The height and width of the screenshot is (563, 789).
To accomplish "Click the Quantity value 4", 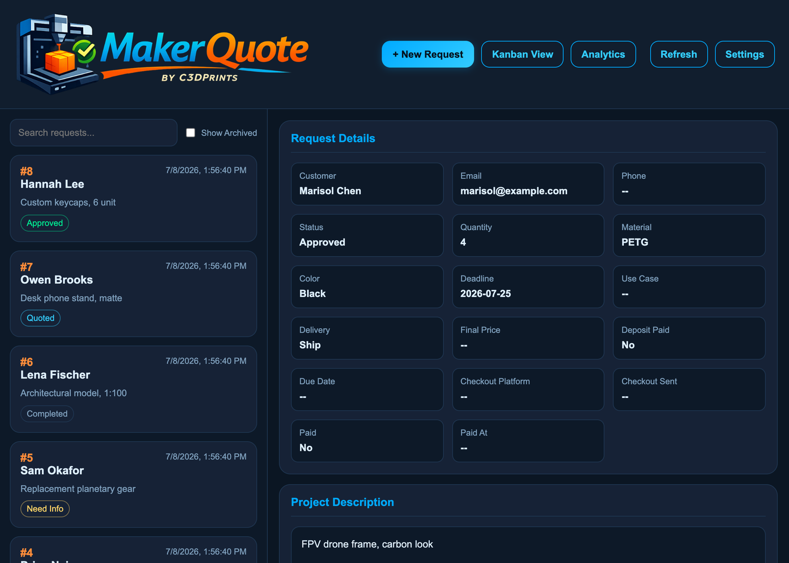I will (x=463, y=242).
